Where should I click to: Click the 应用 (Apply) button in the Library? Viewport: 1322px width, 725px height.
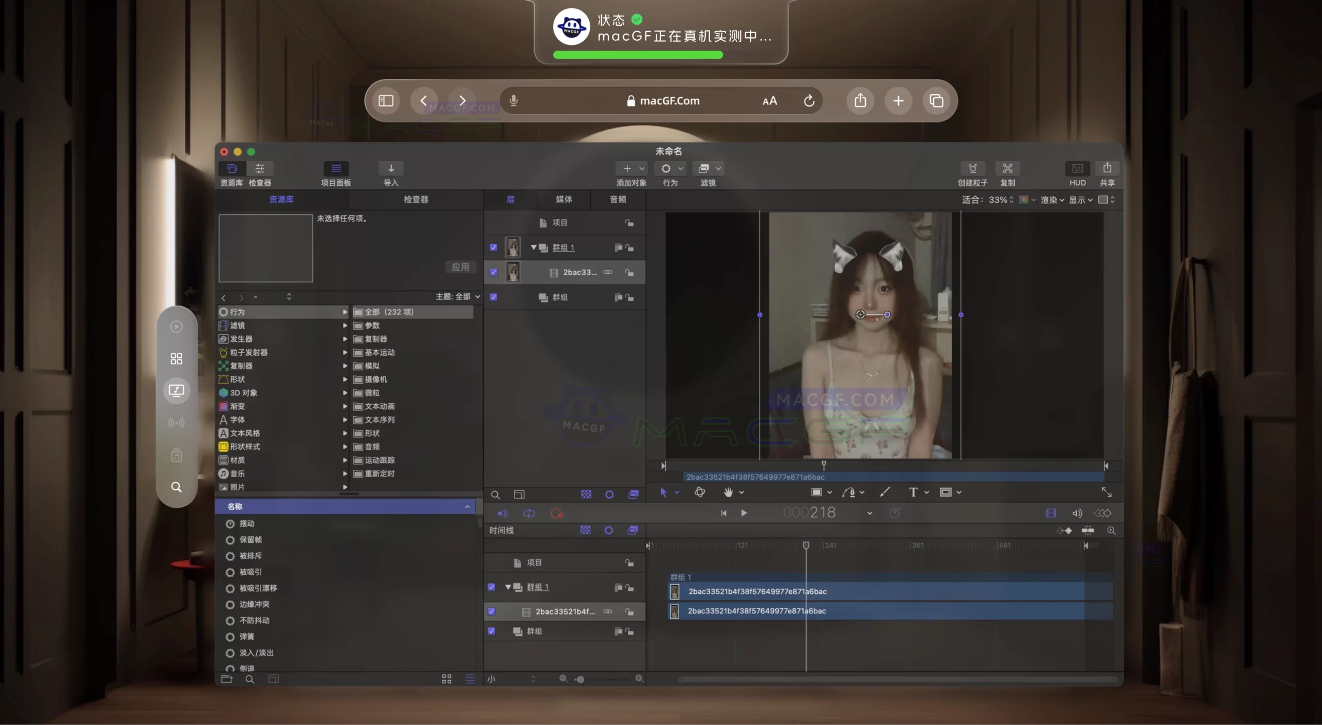460,267
